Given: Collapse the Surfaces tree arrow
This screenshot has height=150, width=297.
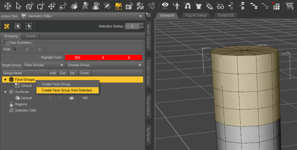Looking at the screenshot, I should pyautogui.click(x=5, y=92).
